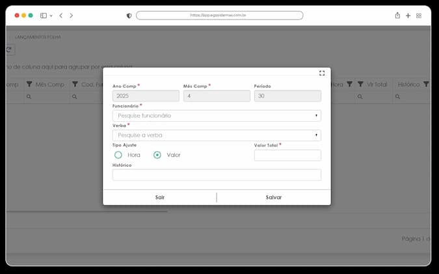Click the Mês Comp column header text

point(50,85)
